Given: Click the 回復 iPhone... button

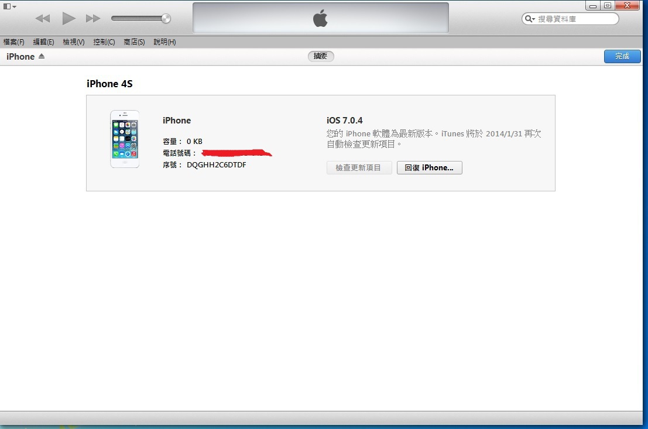Looking at the screenshot, I should pyautogui.click(x=430, y=168).
